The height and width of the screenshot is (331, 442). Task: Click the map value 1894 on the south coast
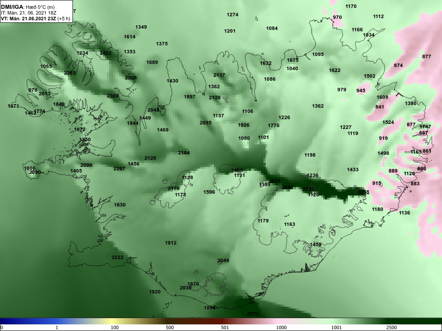210,308
